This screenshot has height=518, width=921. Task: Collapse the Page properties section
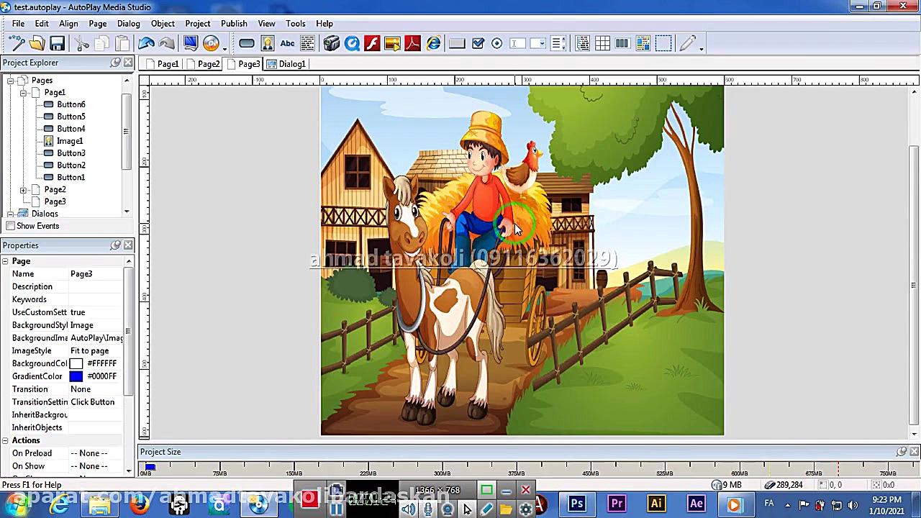[5, 261]
